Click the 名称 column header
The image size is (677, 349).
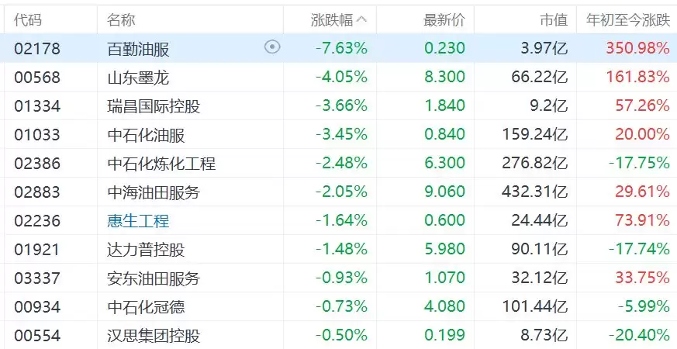(120, 19)
